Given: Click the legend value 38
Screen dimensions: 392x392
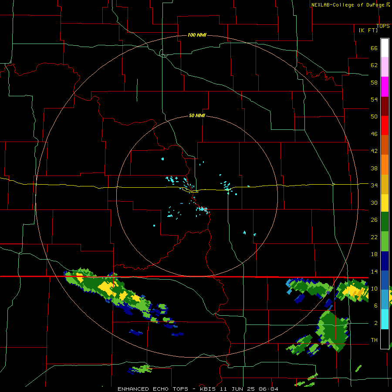Looking at the screenshot, I should point(374,168).
